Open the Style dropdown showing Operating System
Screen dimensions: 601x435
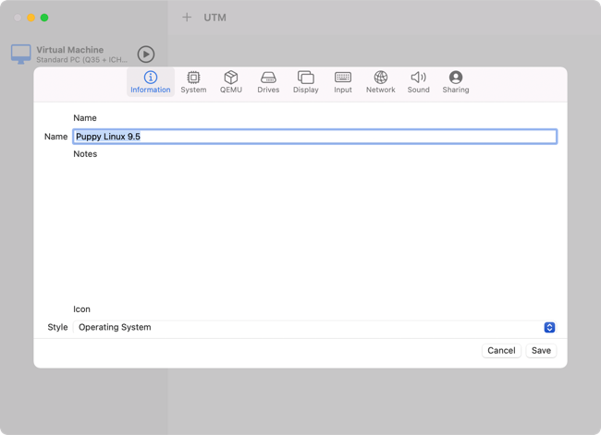tap(314, 327)
